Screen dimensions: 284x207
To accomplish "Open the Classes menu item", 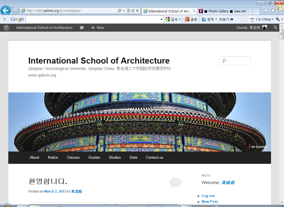I will (73, 157).
